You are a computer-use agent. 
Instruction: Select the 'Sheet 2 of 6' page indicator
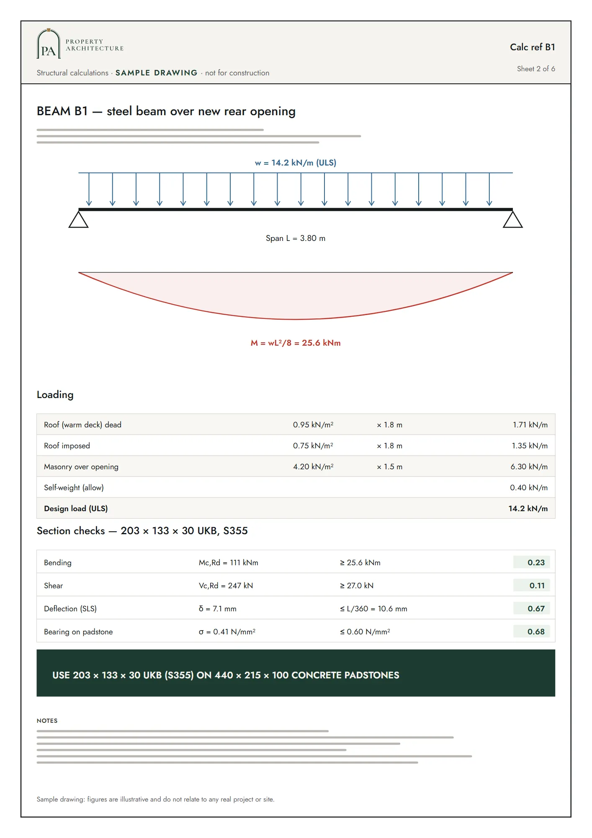click(x=536, y=69)
